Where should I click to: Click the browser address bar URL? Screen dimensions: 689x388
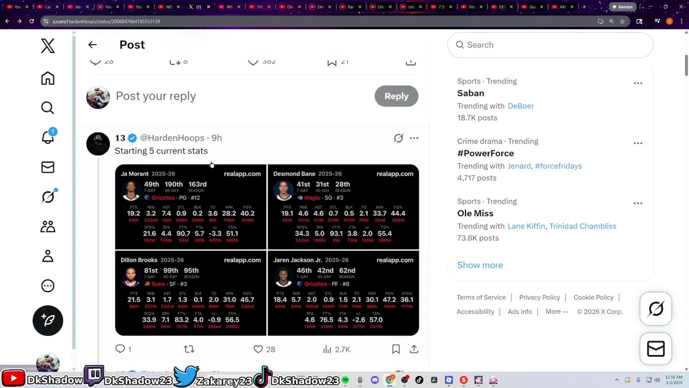(106, 21)
